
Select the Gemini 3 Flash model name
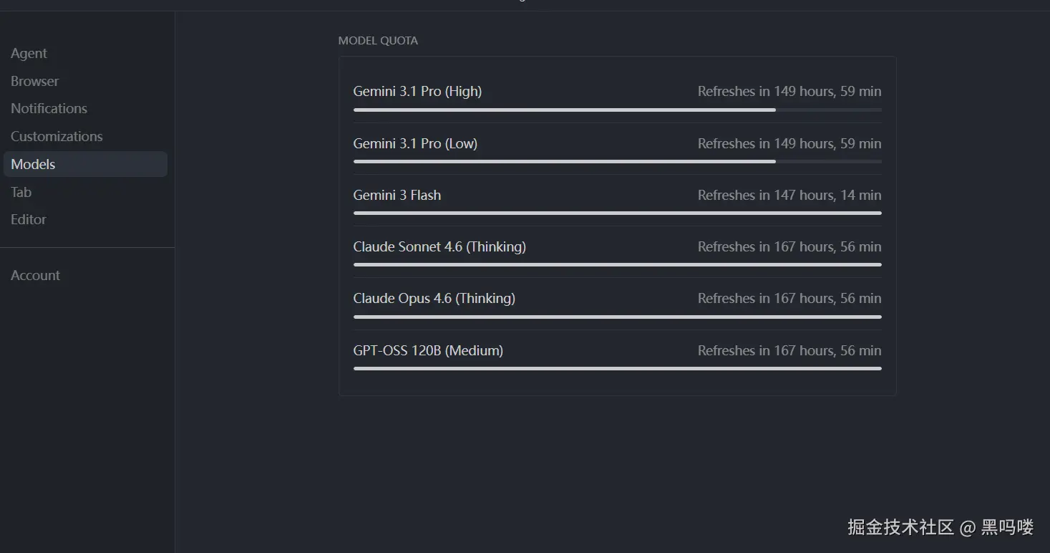click(397, 195)
